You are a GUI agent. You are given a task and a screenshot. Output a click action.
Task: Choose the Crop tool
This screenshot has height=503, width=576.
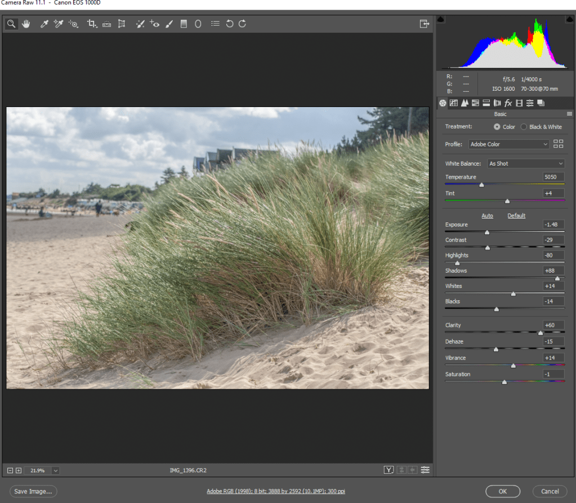pos(92,24)
